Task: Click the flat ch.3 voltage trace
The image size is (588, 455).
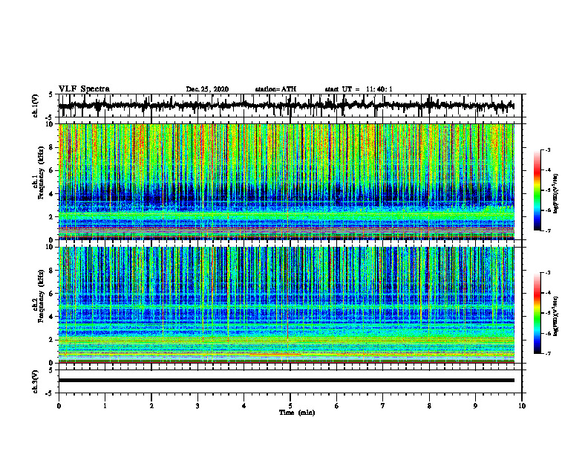Action: 287,381
